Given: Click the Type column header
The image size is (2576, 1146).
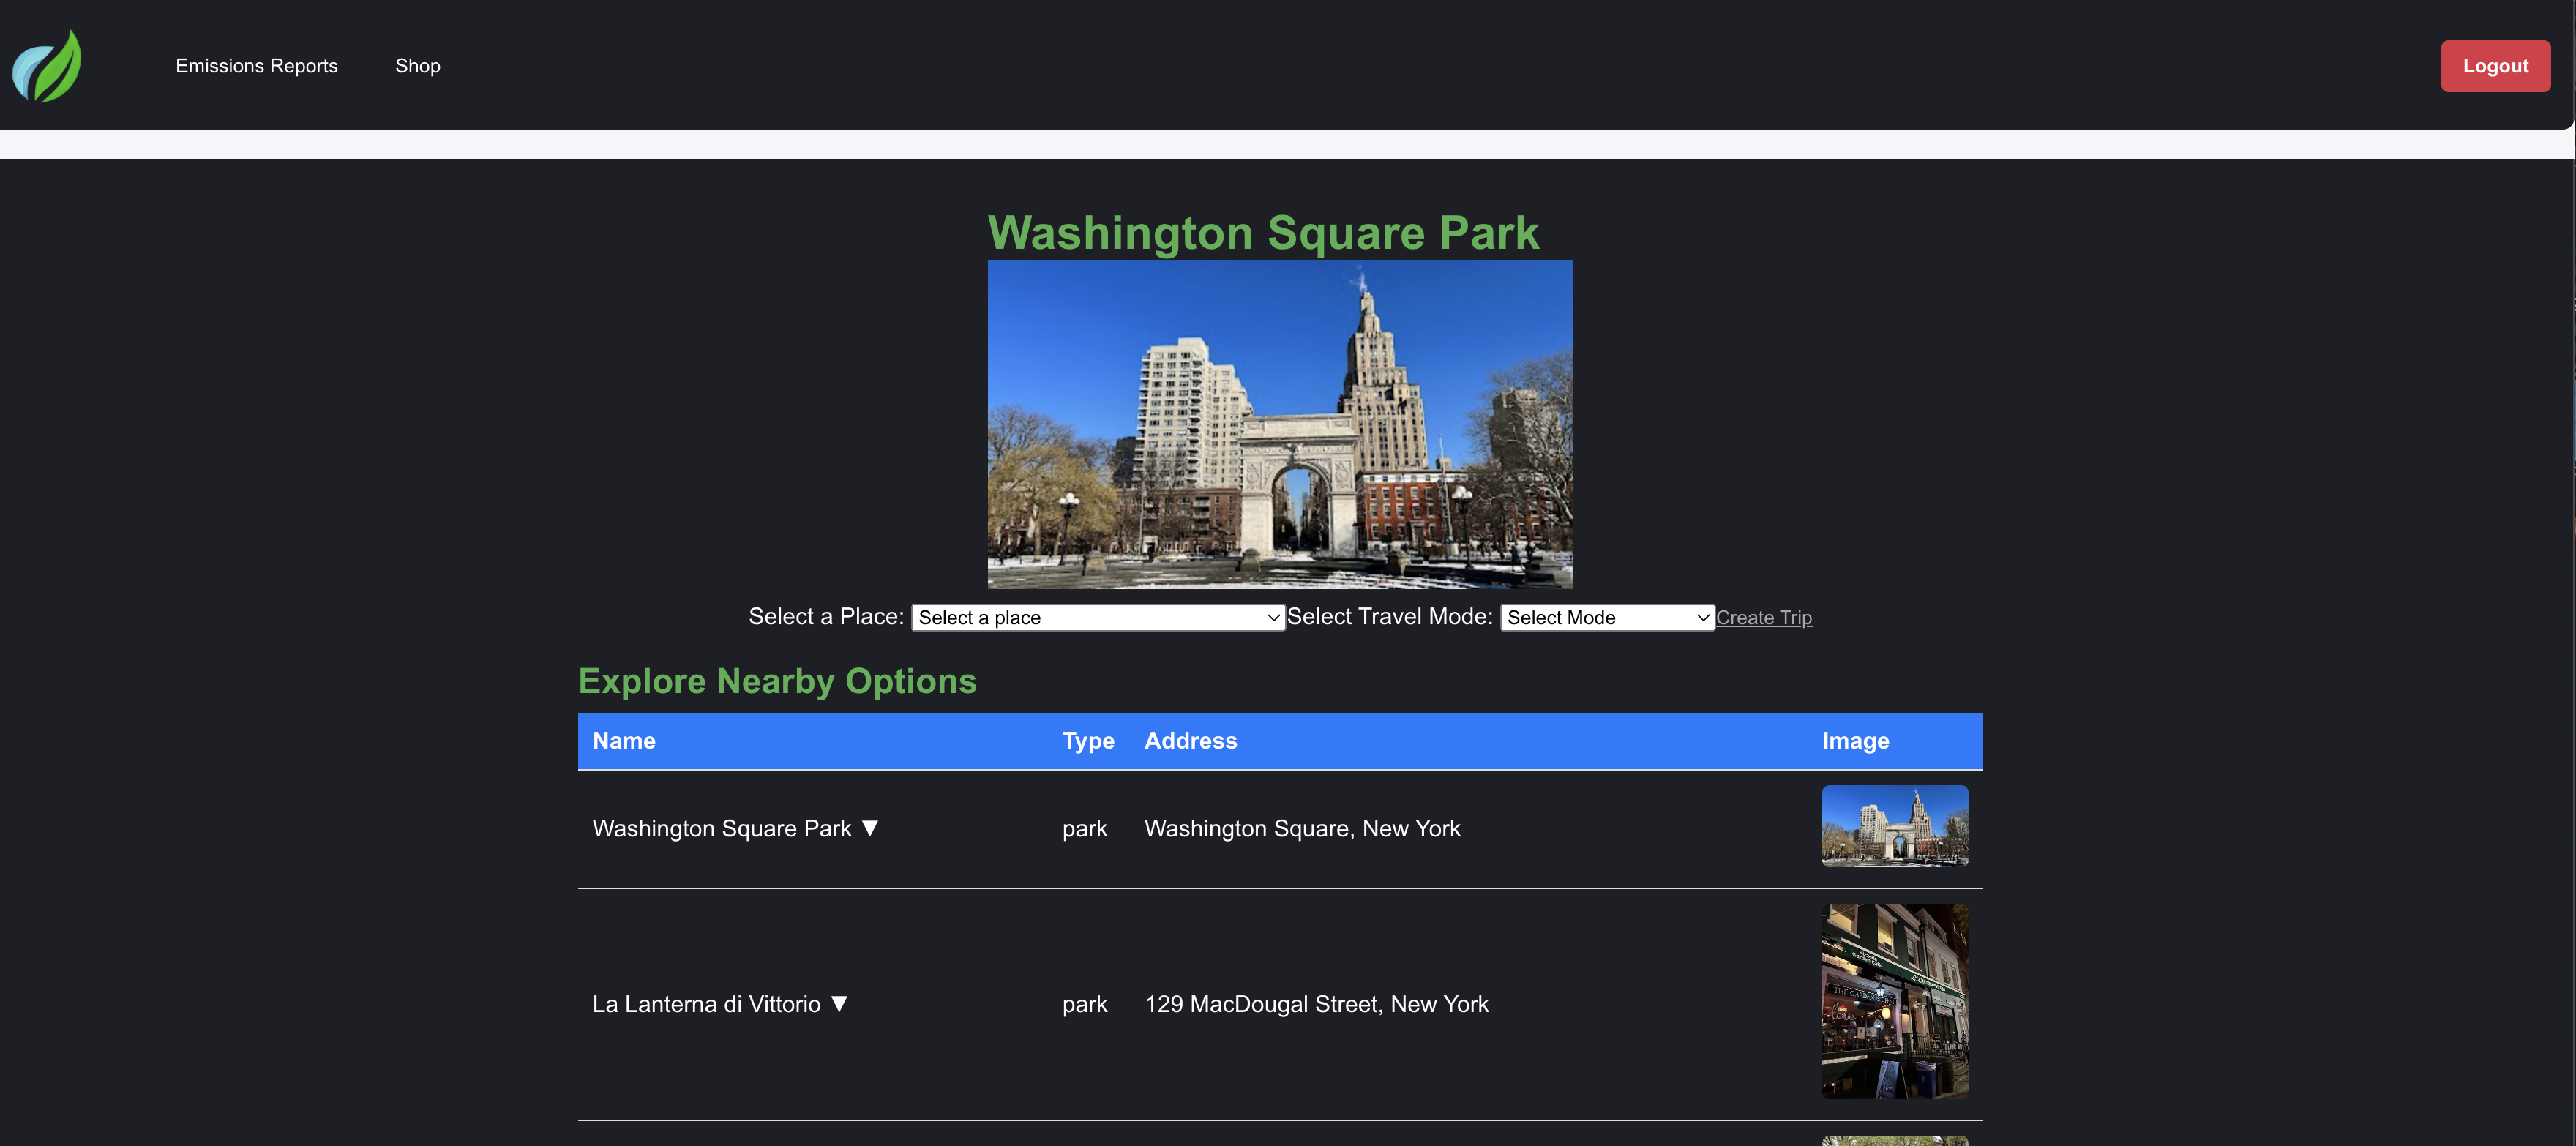Looking at the screenshot, I should pyautogui.click(x=1087, y=741).
